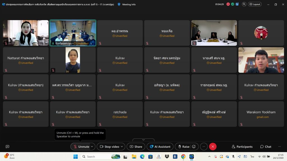Show more panel options at bottom right
Viewport: 287px width, 161px height.
(x=279, y=147)
